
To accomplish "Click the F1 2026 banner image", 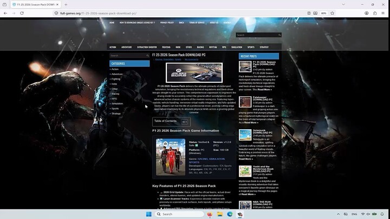I will [194, 72].
